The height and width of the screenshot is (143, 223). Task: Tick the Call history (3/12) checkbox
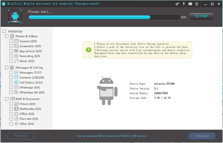[x=11, y=82]
